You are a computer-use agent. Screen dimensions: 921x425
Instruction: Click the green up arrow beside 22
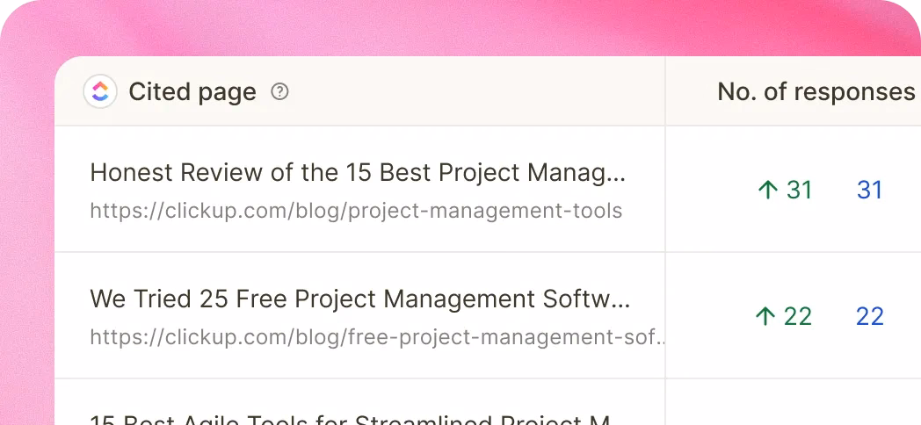[766, 316]
